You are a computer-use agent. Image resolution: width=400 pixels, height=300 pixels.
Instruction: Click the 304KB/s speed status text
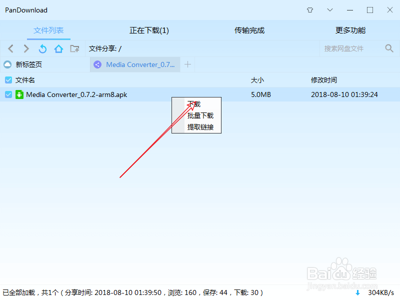point(381,292)
